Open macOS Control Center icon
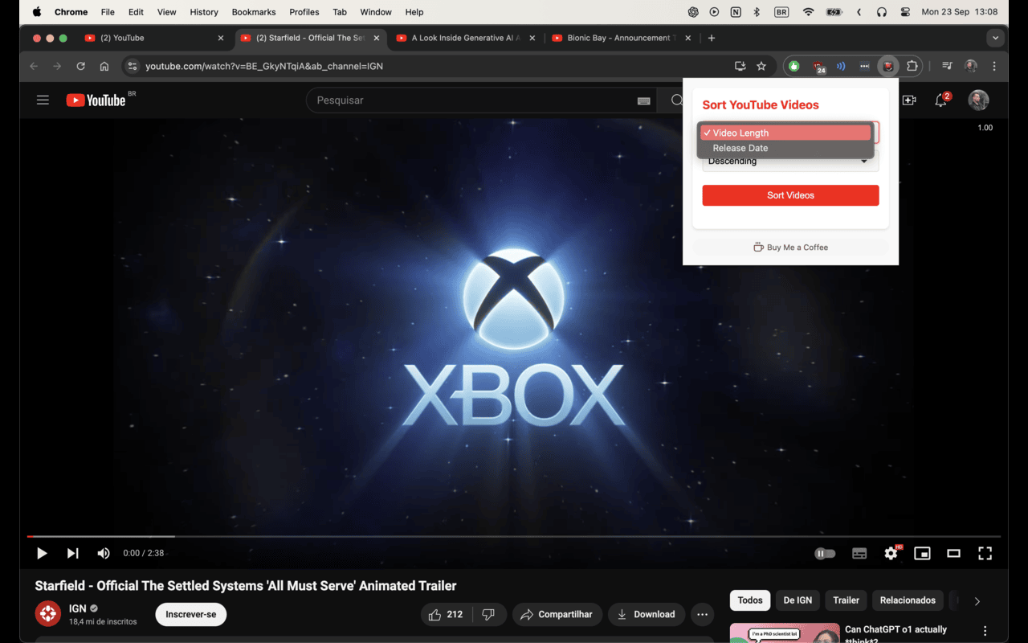The height and width of the screenshot is (643, 1028). click(905, 12)
